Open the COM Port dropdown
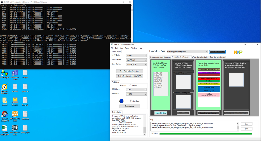This screenshot has height=141, width=261. [136, 90]
